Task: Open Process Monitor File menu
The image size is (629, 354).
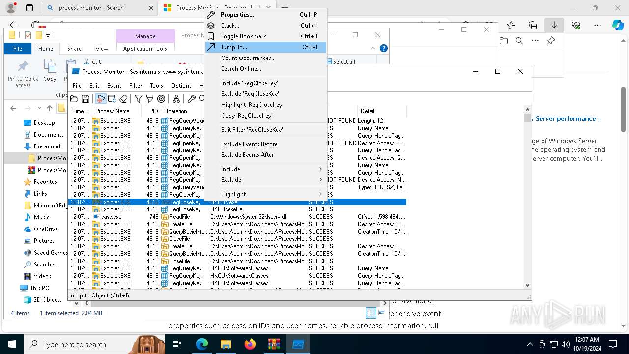Action: (x=77, y=86)
